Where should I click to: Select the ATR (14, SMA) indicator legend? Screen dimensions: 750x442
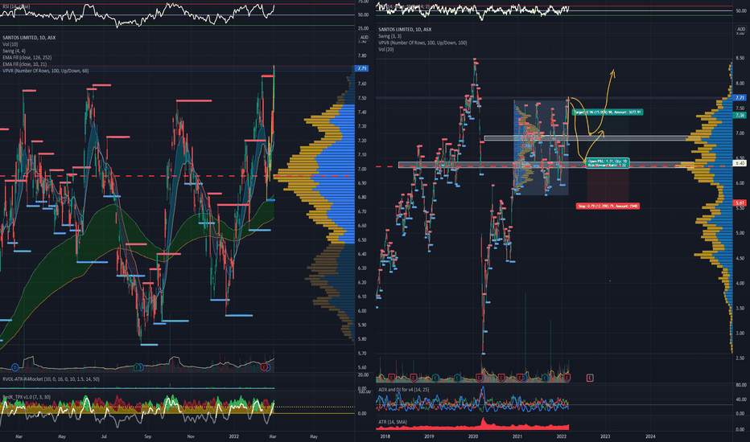point(392,422)
